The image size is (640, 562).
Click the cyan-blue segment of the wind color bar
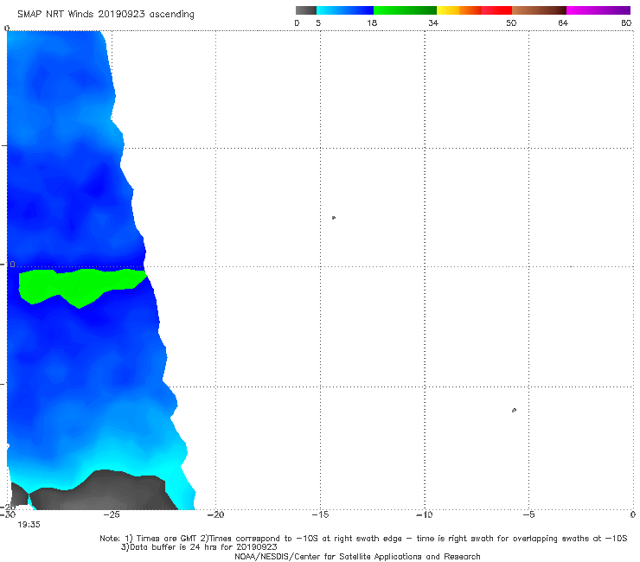[x=345, y=10]
